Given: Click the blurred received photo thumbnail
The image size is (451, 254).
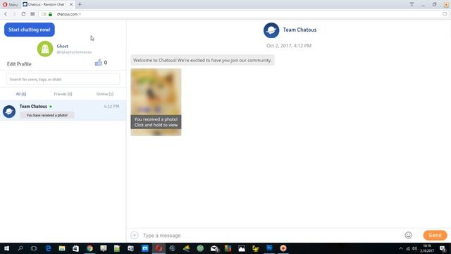Looking at the screenshot, I should pos(156,102).
